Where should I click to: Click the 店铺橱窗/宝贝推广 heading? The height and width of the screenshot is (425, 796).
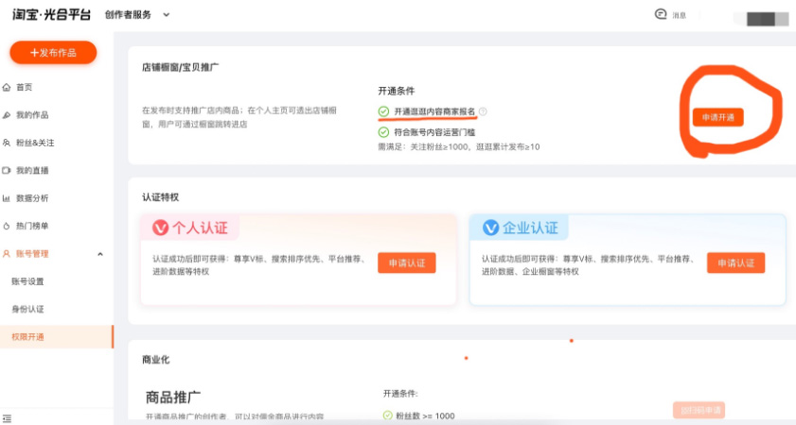[x=180, y=67]
